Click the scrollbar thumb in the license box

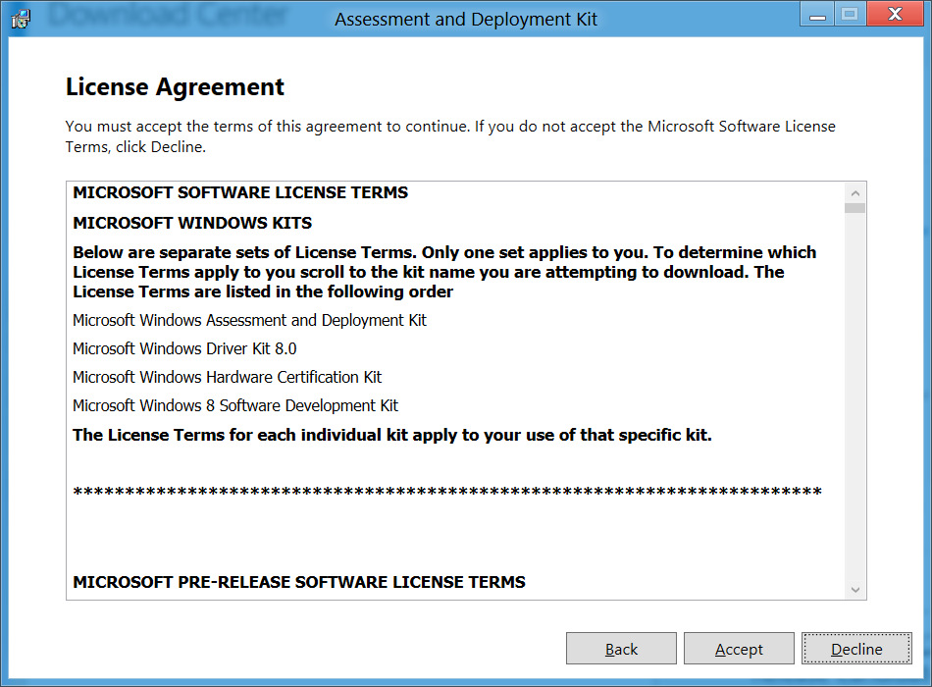855,208
